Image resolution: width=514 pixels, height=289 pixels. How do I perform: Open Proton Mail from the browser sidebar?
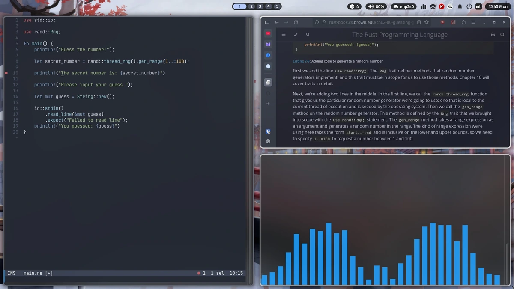tap(268, 44)
